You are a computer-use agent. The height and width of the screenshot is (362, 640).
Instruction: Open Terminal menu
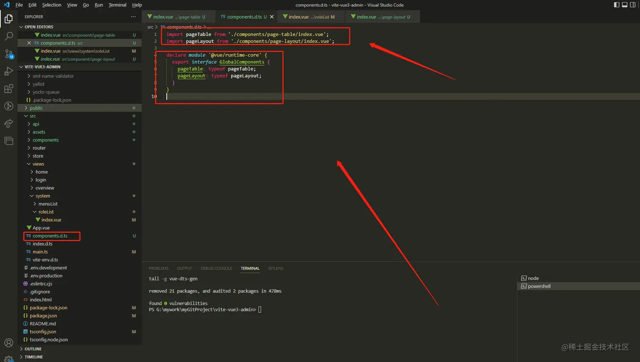(117, 5)
